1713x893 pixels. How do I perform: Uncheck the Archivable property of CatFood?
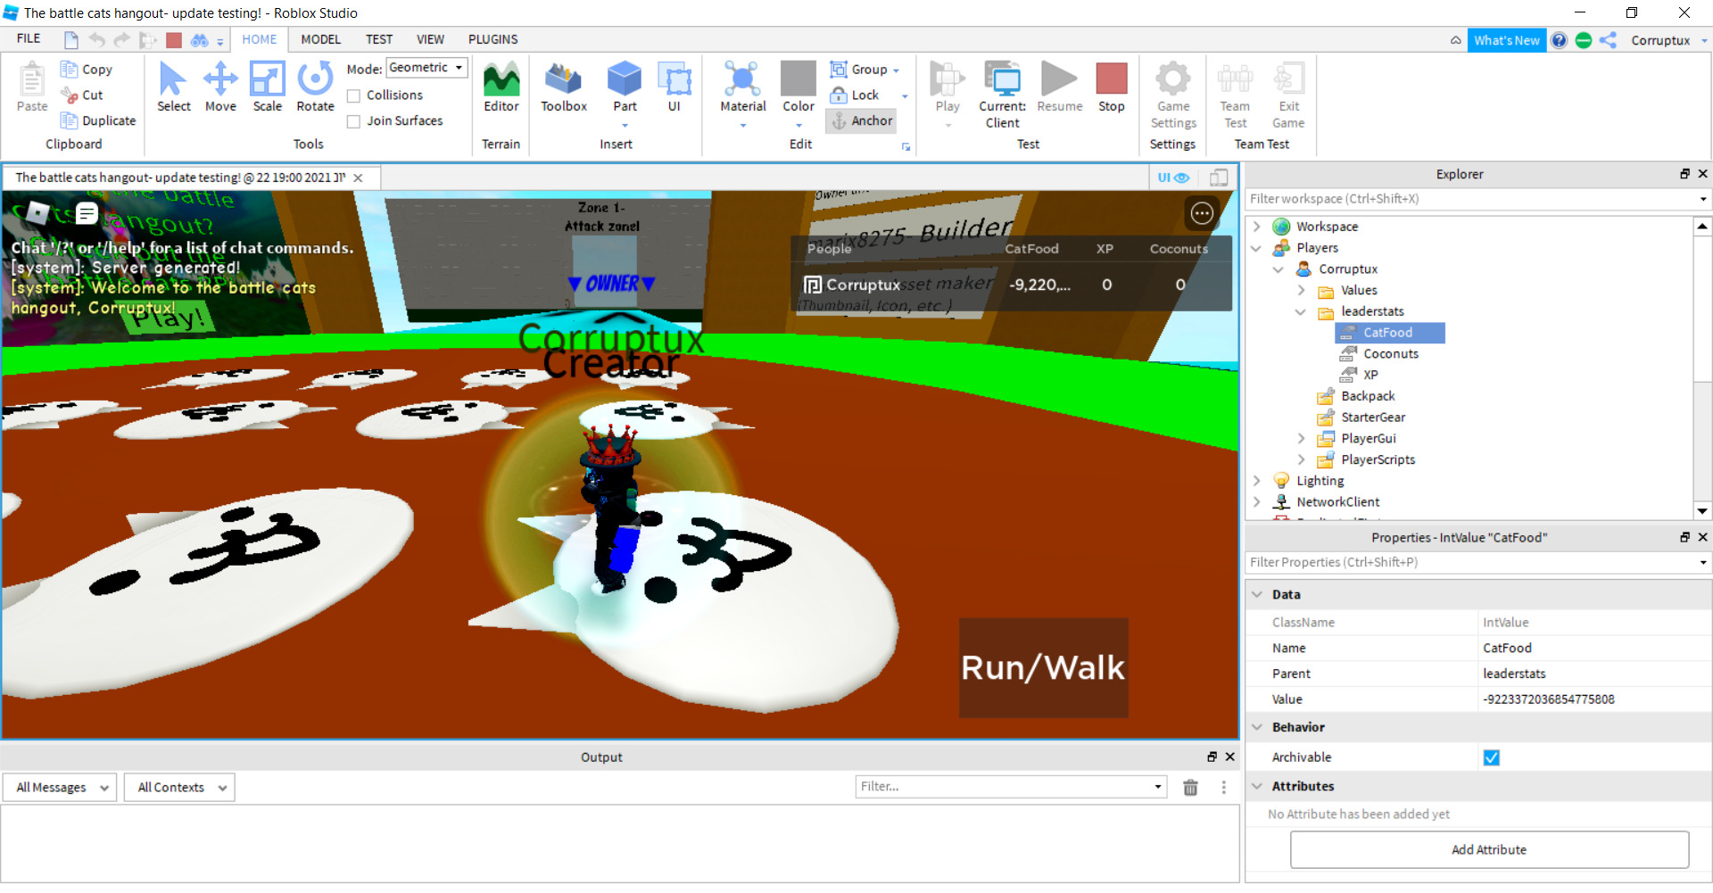(x=1492, y=757)
